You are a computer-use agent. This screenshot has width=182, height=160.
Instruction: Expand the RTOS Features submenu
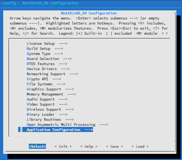click(x=47, y=64)
